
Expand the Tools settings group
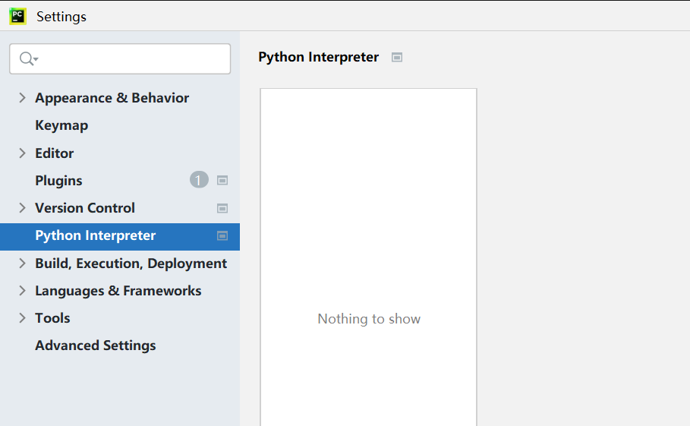pyautogui.click(x=23, y=317)
